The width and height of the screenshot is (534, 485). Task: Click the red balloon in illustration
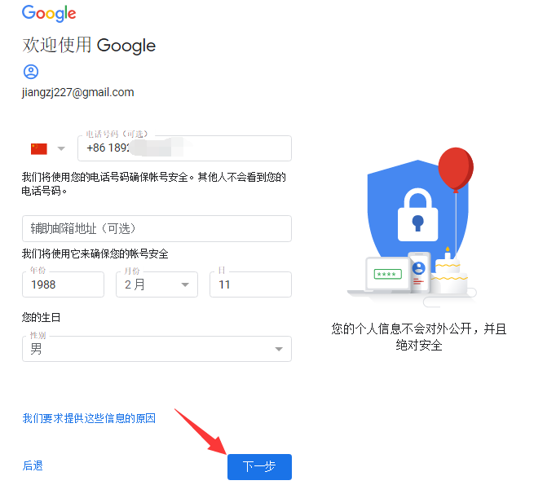coord(456,170)
